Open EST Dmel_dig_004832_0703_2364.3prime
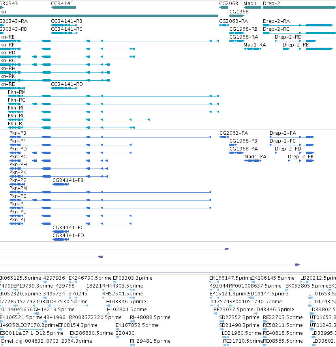The height and width of the screenshot is (347, 336). pos(47,341)
